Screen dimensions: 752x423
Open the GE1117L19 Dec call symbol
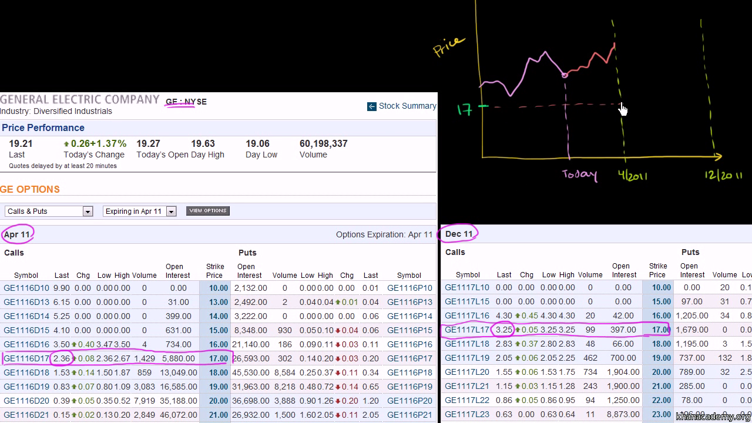467,358
